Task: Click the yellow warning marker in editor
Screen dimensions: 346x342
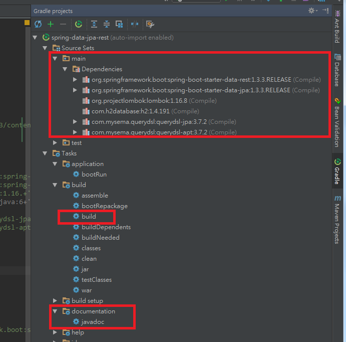Action: coord(27,23)
